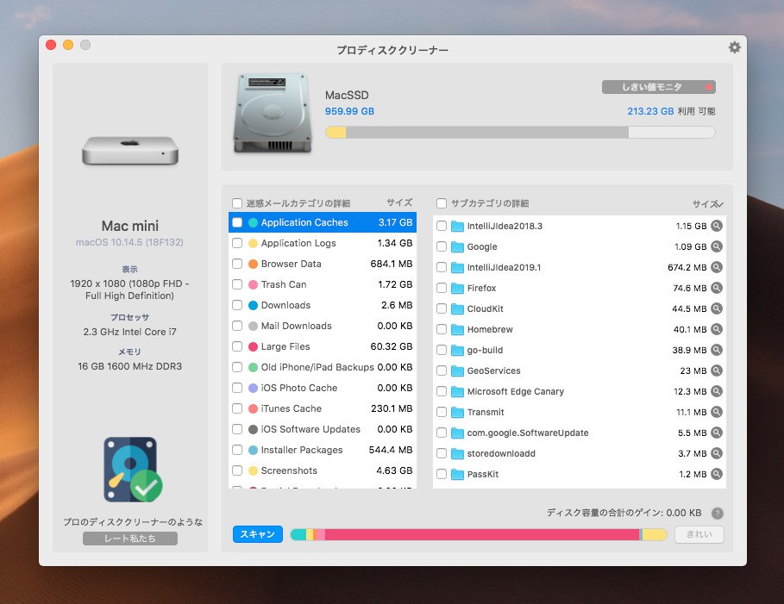Click the pink segment of usage bar
This screenshot has height=604, width=784.
481,535
